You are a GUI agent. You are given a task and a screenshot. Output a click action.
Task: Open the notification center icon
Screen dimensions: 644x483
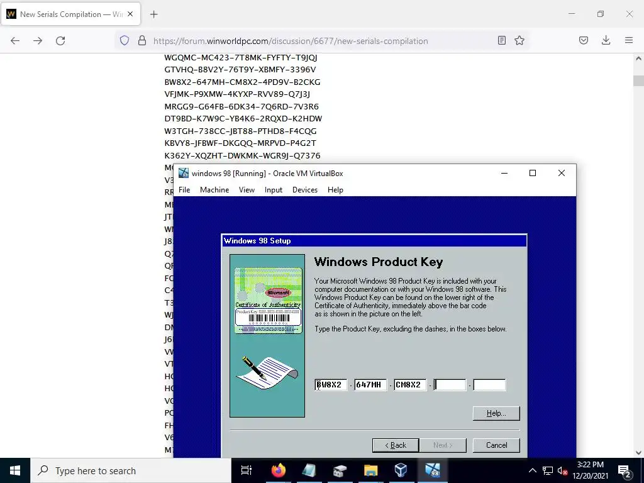point(625,470)
